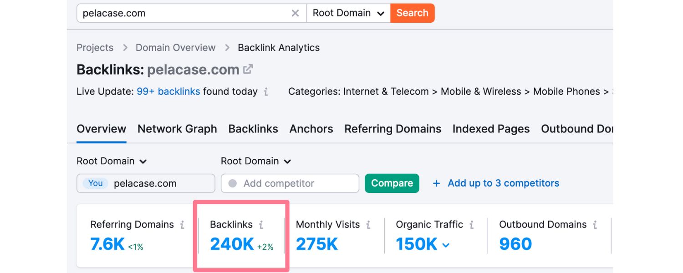
Task: Click the info icon beside Monthly Visits
Action: coord(369,224)
